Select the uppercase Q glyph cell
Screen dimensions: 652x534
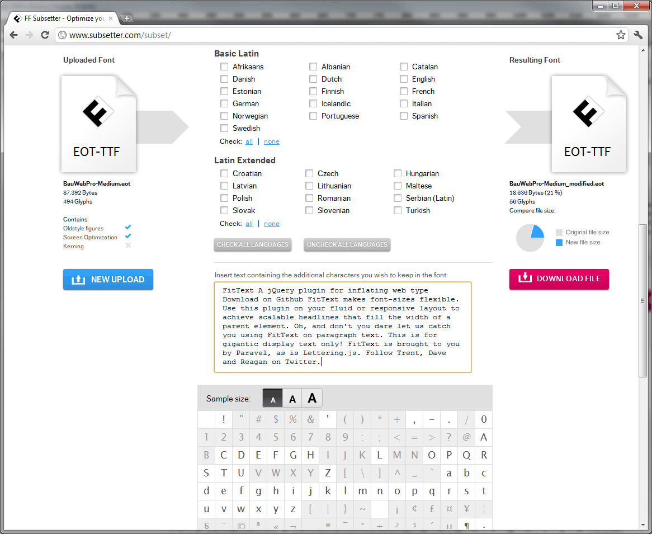466,455
